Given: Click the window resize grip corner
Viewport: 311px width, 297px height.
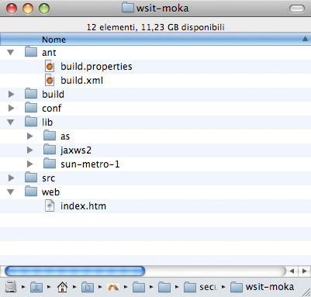Looking at the screenshot, I should (x=306, y=292).
